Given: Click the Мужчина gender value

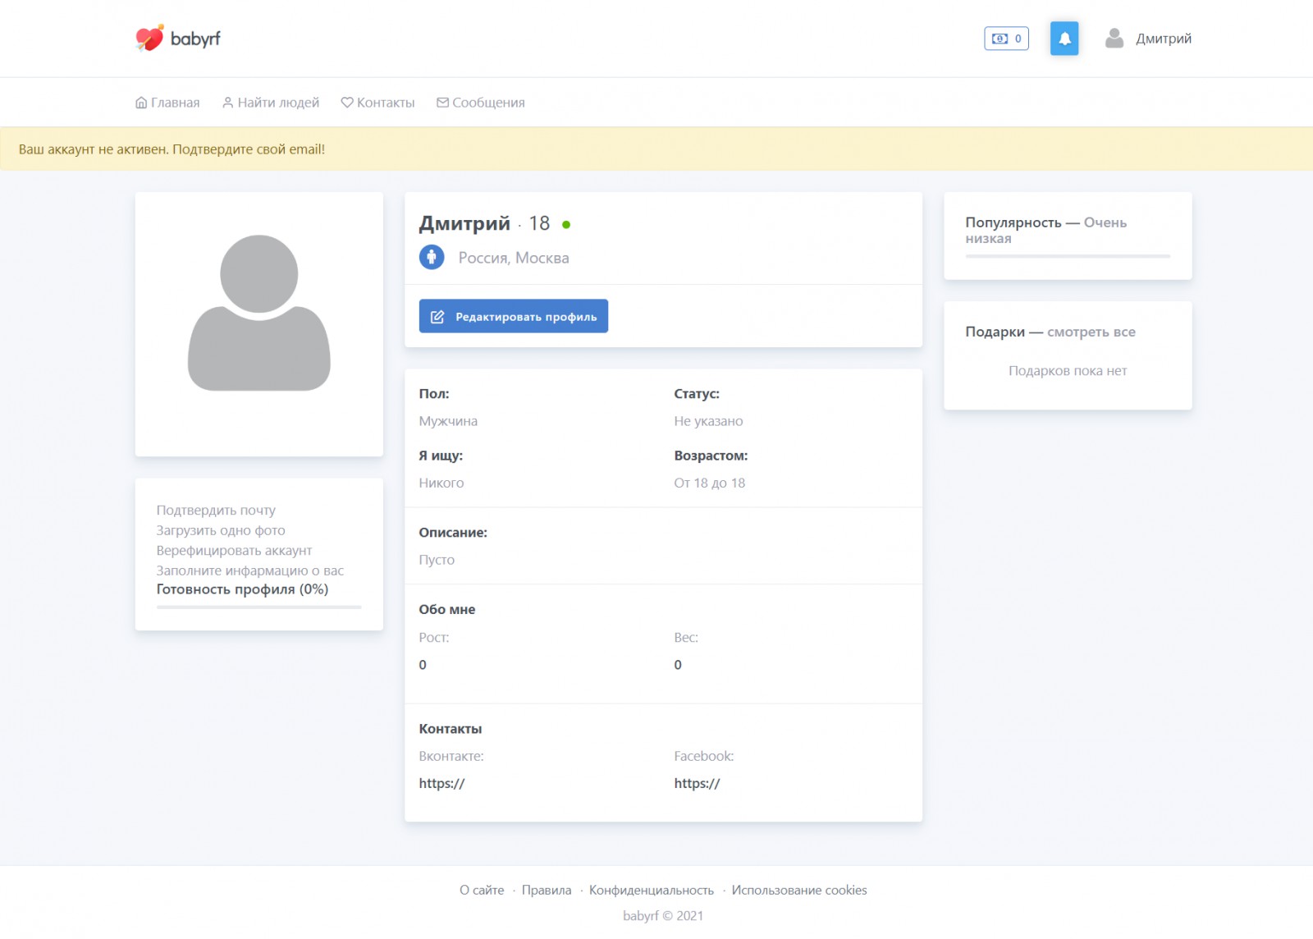Looking at the screenshot, I should click(x=448, y=421).
